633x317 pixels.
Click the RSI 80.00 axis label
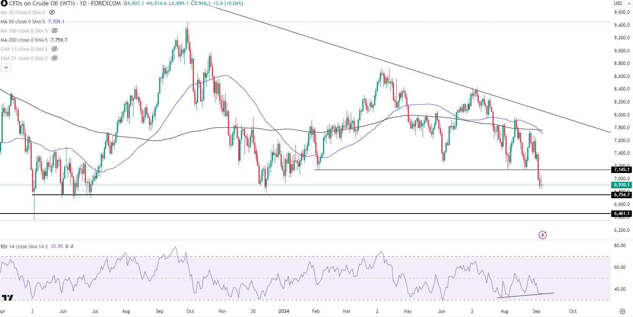point(620,246)
